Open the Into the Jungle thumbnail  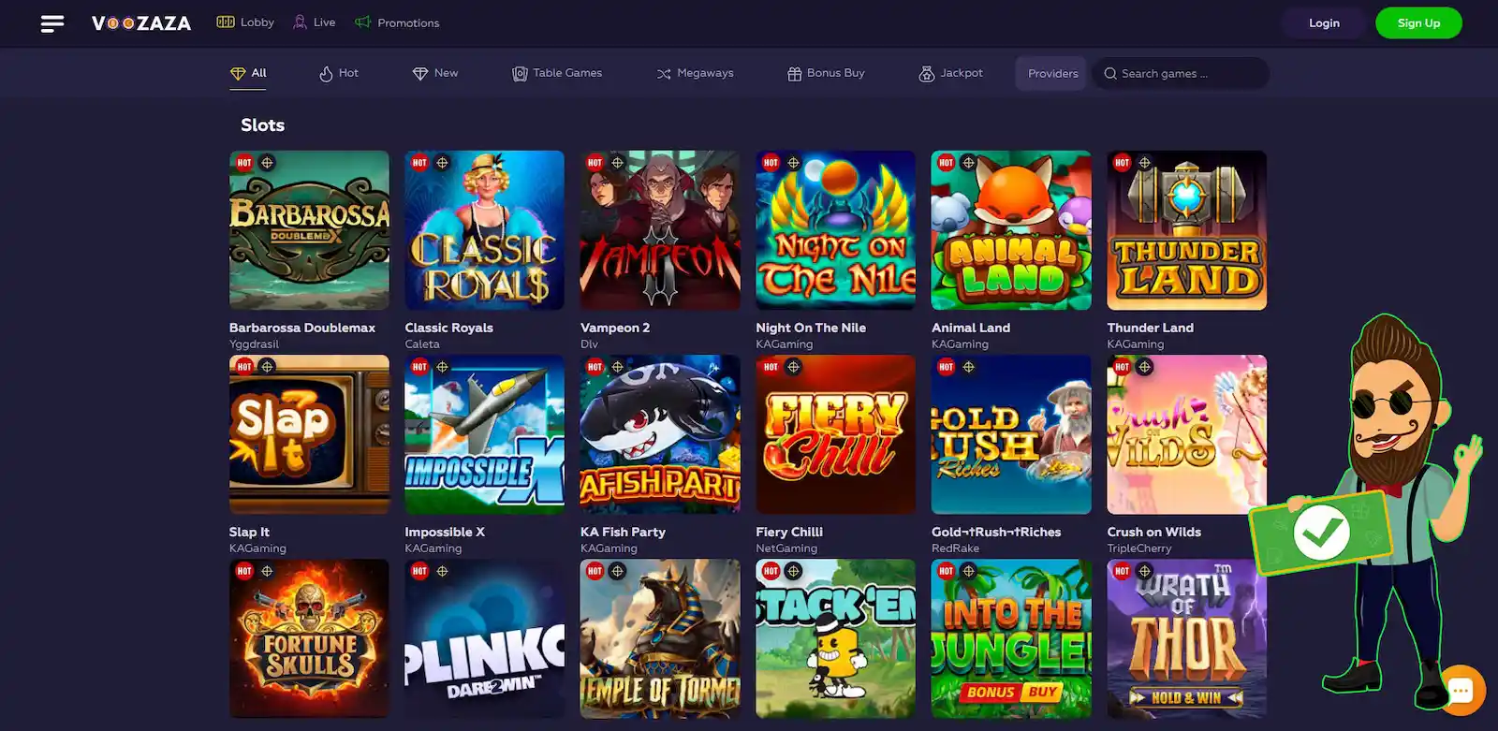click(1011, 638)
